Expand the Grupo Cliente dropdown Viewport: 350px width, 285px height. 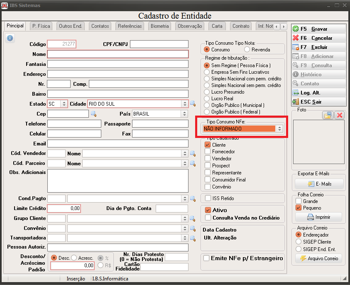pos(185,218)
